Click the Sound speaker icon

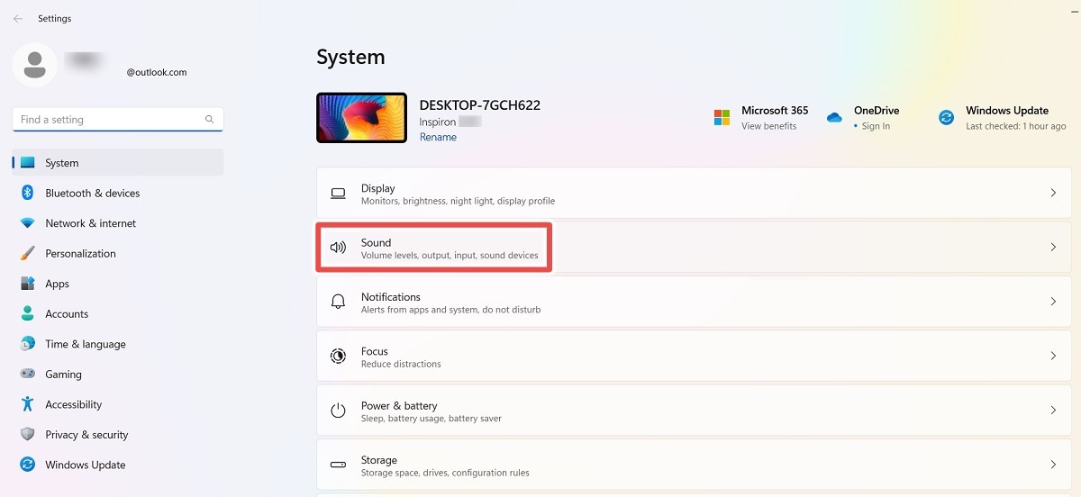click(x=338, y=247)
